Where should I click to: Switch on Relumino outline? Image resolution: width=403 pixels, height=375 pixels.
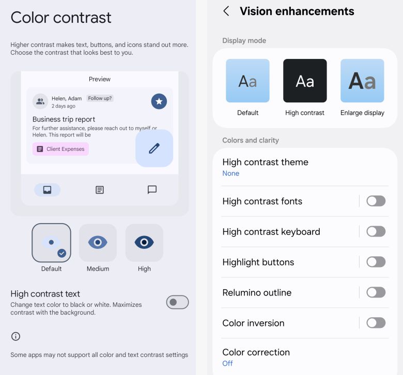376,292
